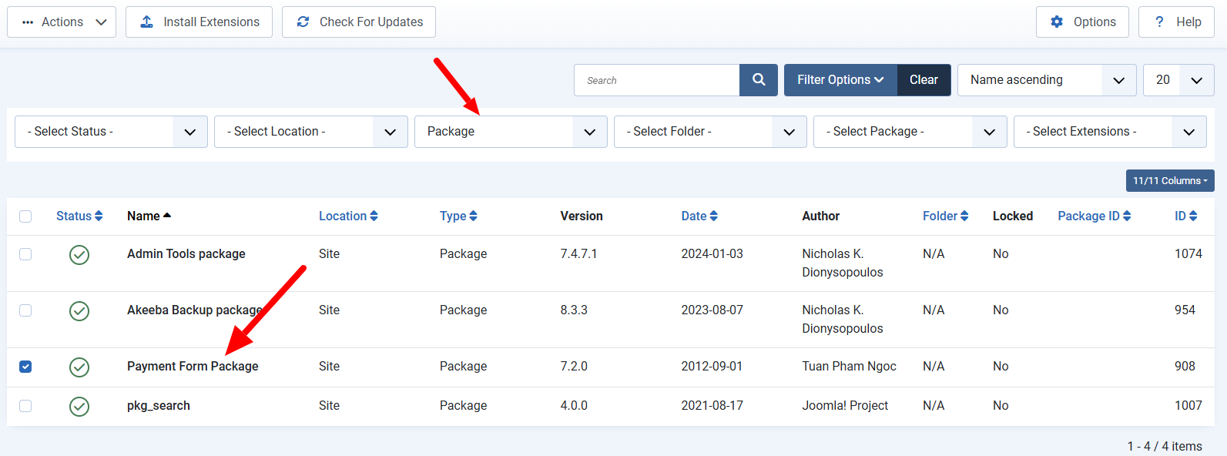1227x456 pixels.
Task: Click the Admin Tools package name
Action: tap(186, 254)
